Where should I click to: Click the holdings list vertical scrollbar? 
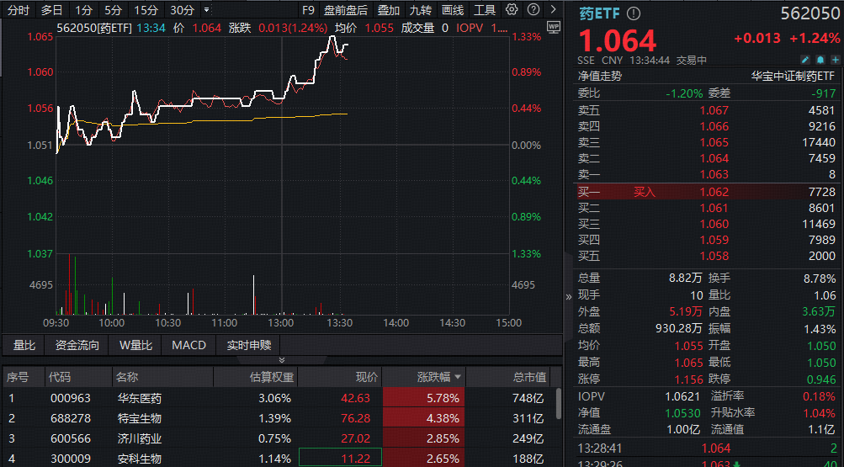pos(557,403)
